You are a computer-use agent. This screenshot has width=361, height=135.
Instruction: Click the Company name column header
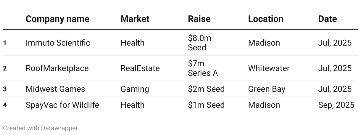[x=57, y=19]
